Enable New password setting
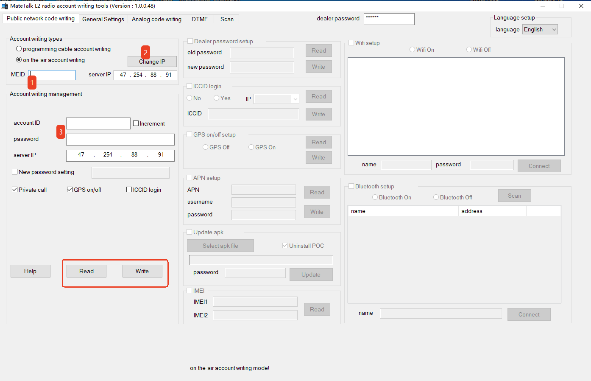Screen dimensions: 591x381 [x=14, y=172]
